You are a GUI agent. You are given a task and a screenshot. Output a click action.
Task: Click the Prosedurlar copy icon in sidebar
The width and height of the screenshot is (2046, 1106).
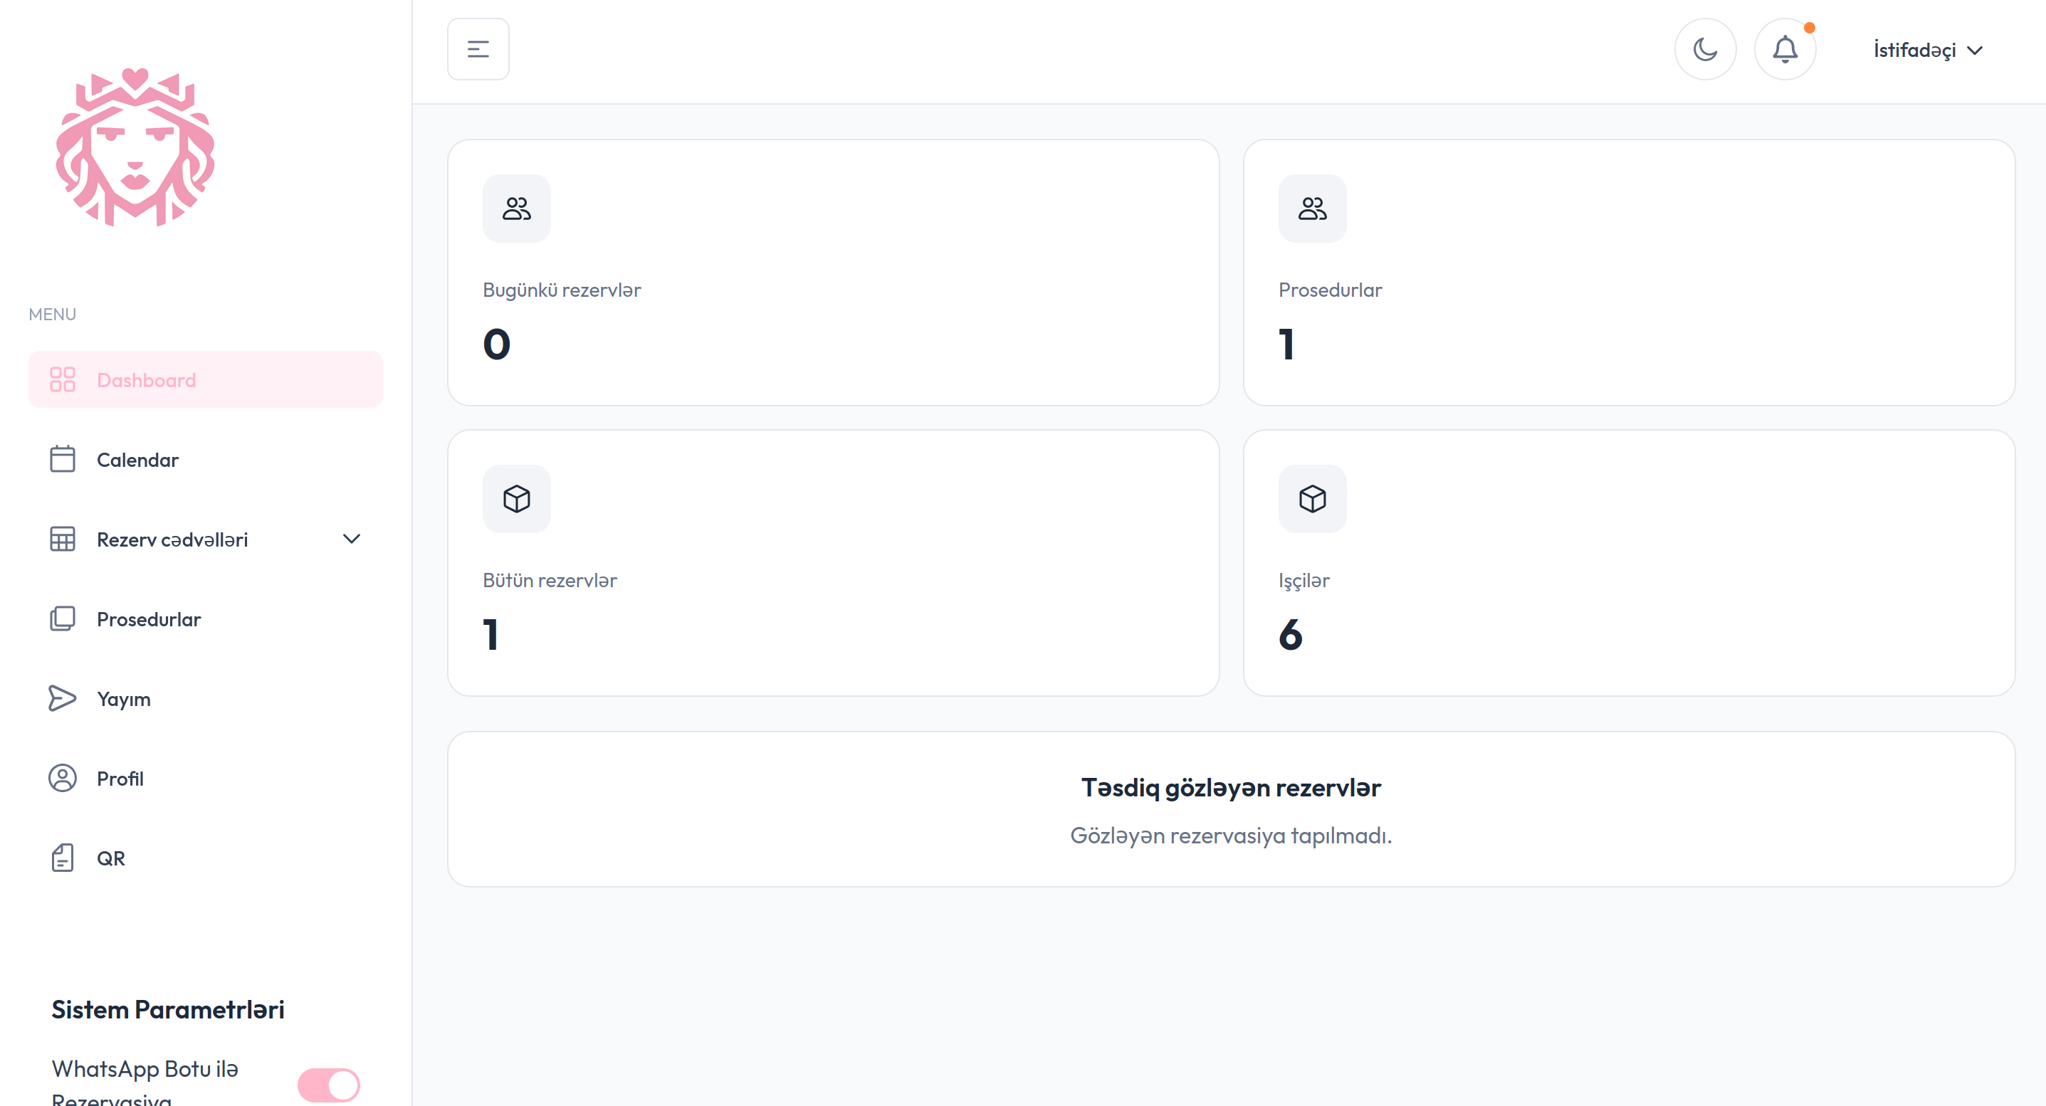click(63, 618)
